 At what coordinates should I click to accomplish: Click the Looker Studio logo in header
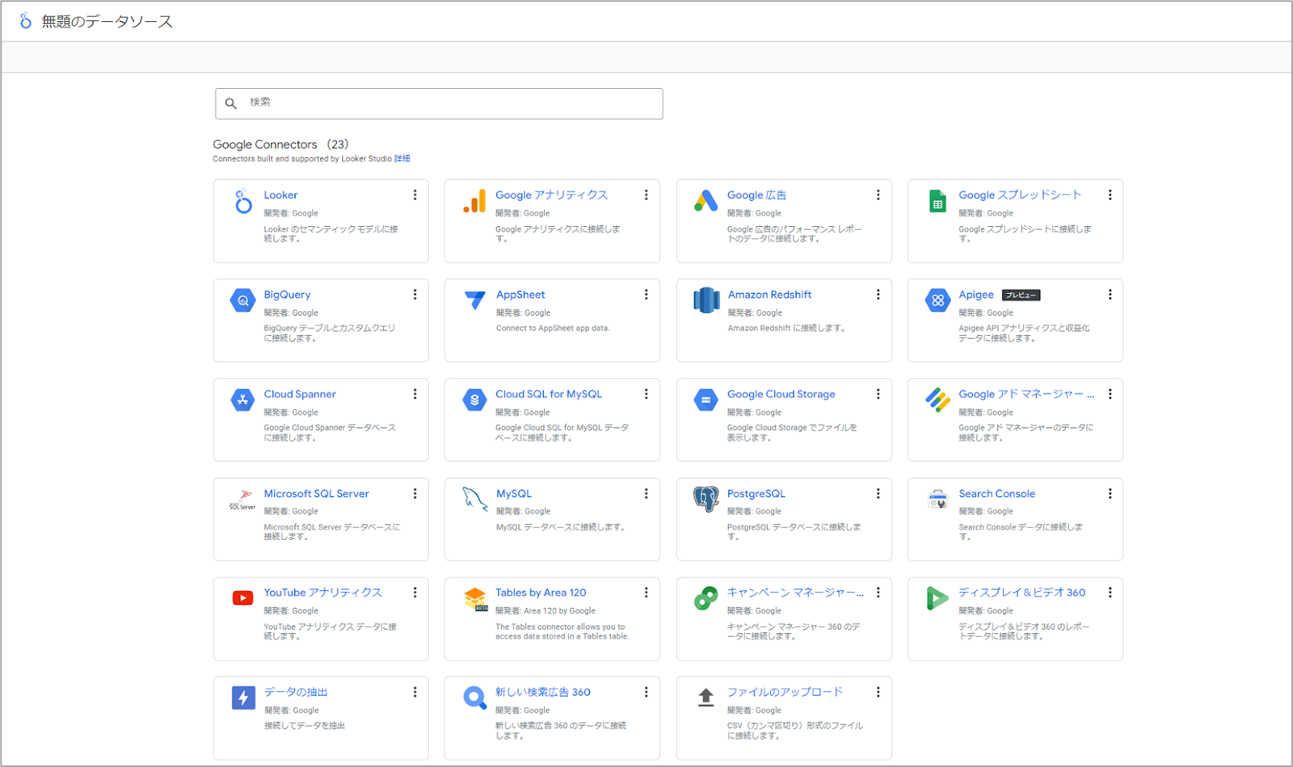pyautogui.click(x=25, y=21)
